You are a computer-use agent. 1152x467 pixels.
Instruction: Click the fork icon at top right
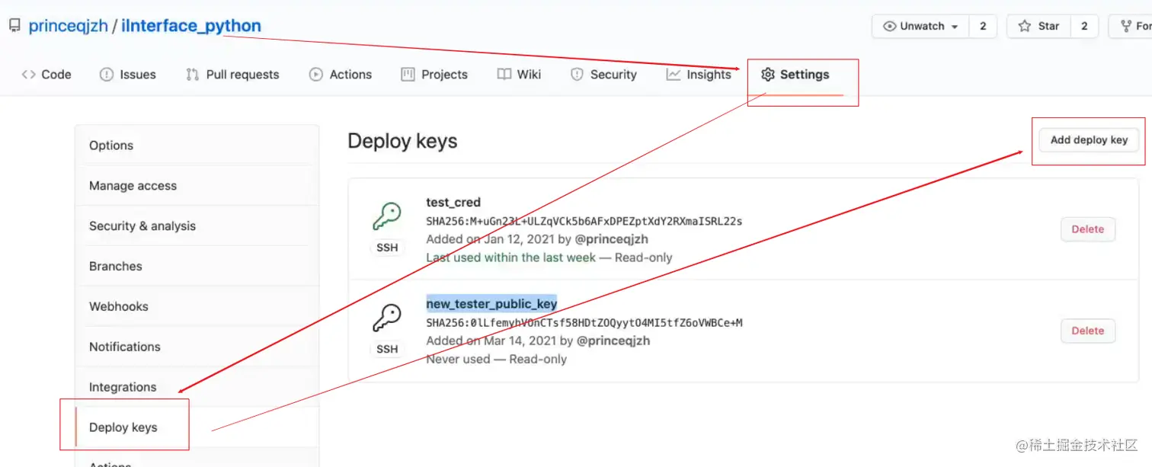point(1126,26)
